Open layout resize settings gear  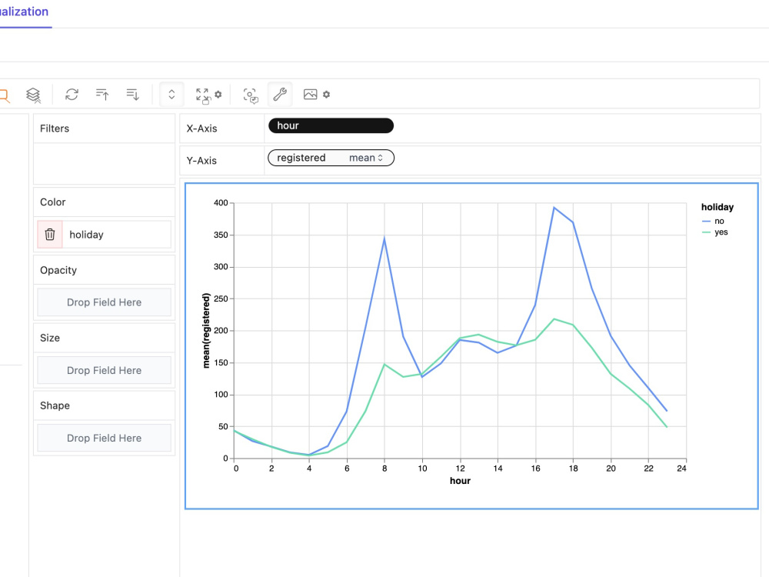point(218,94)
